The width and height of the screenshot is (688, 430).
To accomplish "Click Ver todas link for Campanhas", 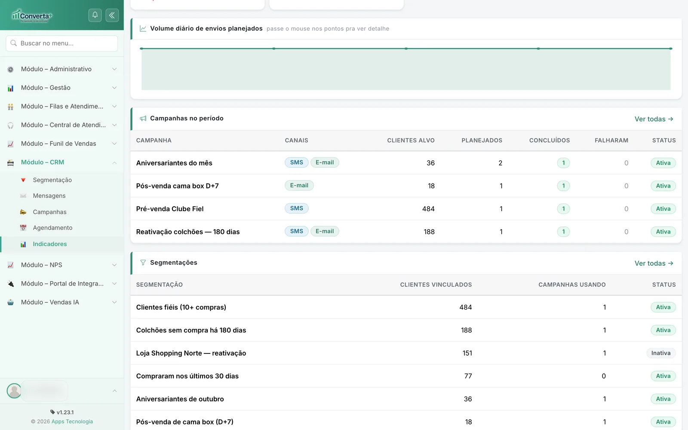I will 654,119.
